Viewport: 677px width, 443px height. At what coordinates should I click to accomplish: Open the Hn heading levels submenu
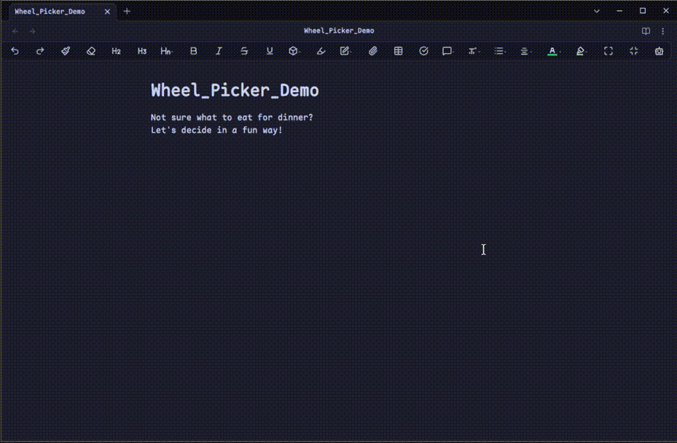click(x=166, y=51)
